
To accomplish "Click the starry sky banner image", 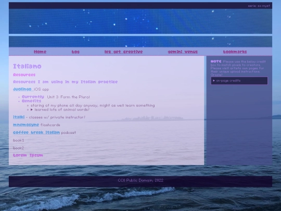I will point(140,21).
